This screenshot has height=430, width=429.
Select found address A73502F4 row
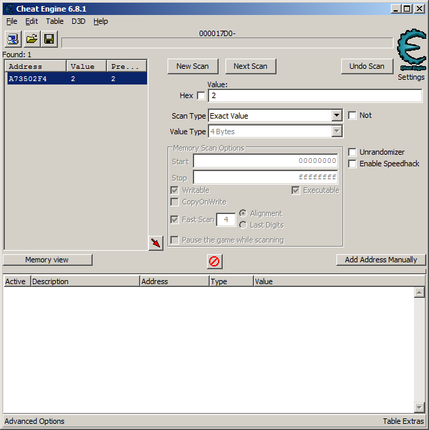point(77,79)
